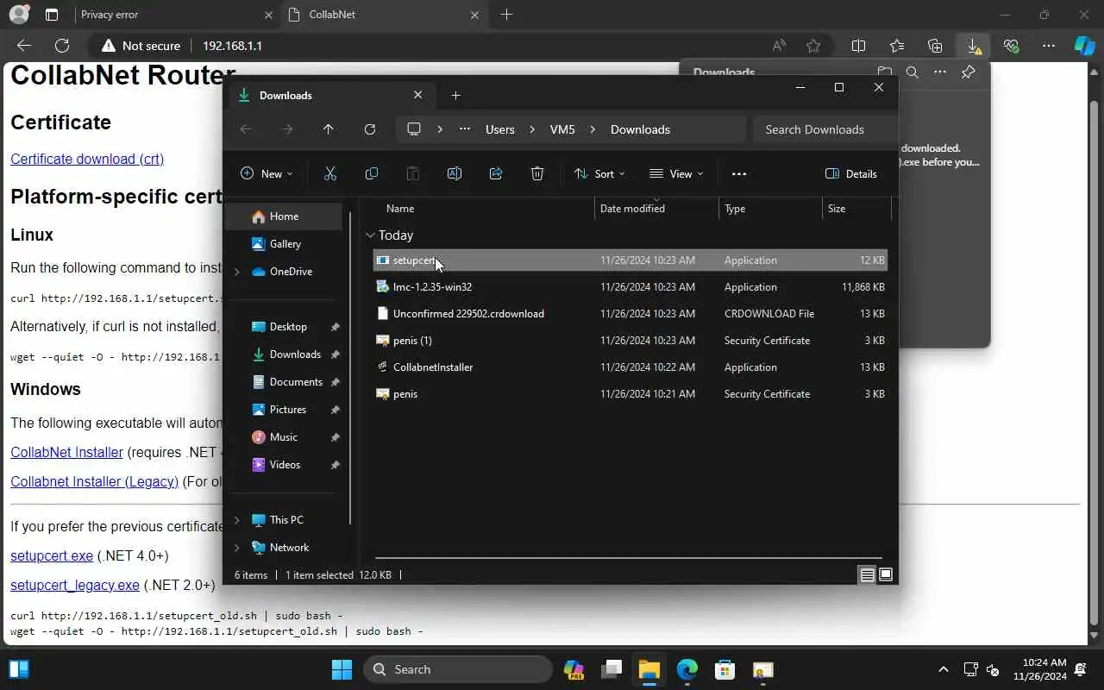
Task: Click the Not secure site indicator
Action: [141, 46]
